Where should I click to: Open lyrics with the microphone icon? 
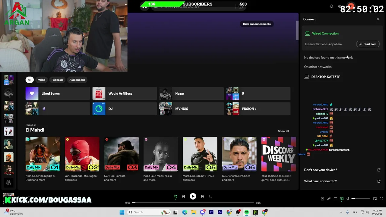coord(329,199)
